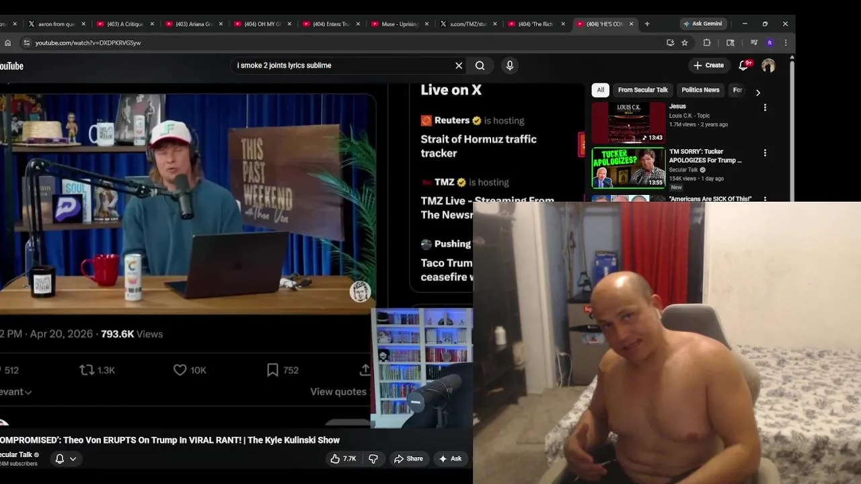Click the bookmark icon showing 752

point(272,370)
